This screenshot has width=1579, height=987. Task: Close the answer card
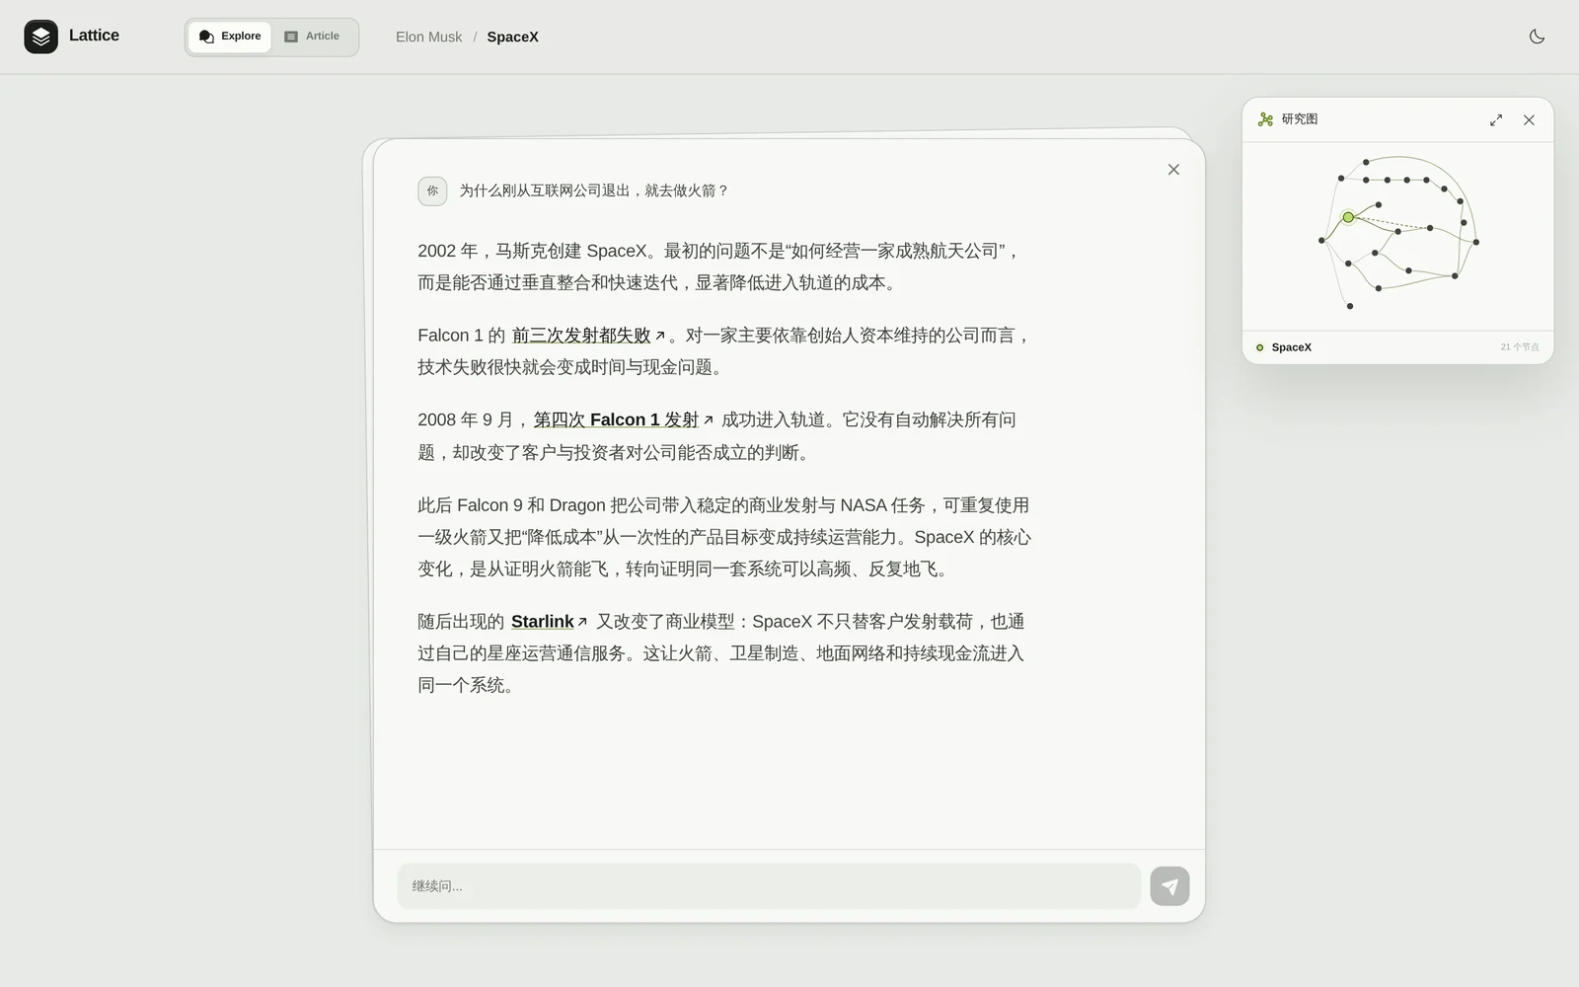pyautogui.click(x=1173, y=170)
